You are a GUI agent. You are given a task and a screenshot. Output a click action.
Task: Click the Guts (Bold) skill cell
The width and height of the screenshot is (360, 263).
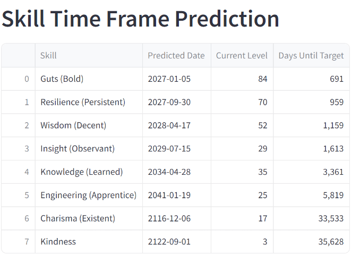coord(89,79)
